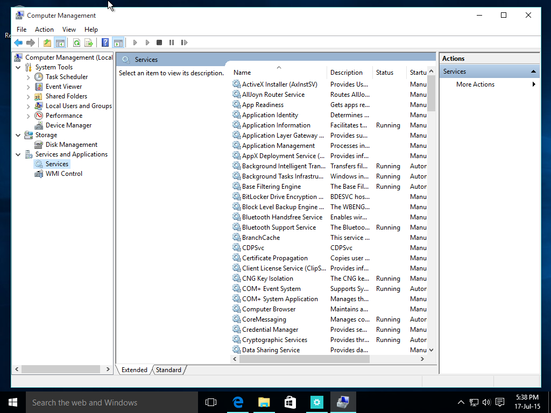The width and height of the screenshot is (551, 413).
Task: Select the WMI Control icon
Action: click(39, 174)
